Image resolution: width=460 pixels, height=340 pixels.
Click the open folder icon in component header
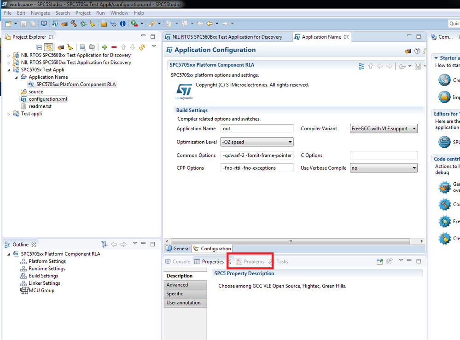[x=402, y=66]
